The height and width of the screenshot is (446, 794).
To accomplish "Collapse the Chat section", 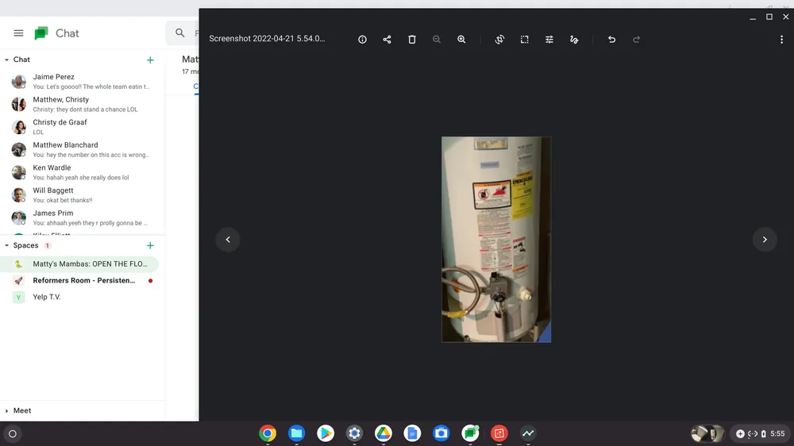I will click(x=7, y=60).
